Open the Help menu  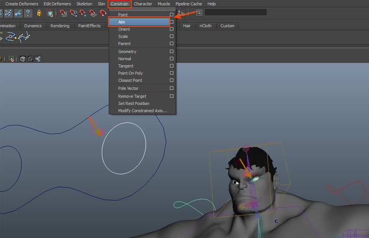(x=211, y=4)
